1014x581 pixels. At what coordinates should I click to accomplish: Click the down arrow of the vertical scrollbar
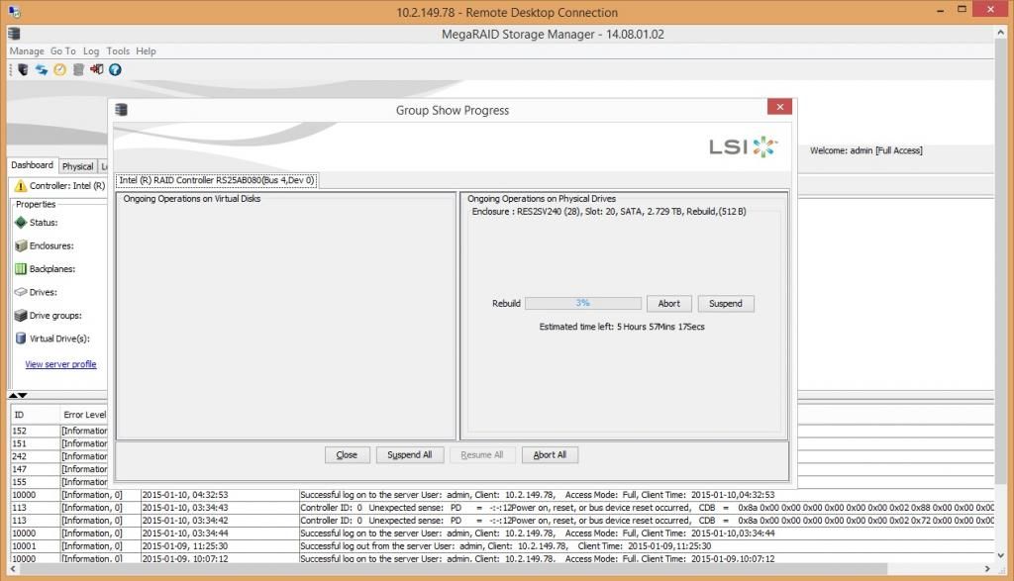point(1001,555)
